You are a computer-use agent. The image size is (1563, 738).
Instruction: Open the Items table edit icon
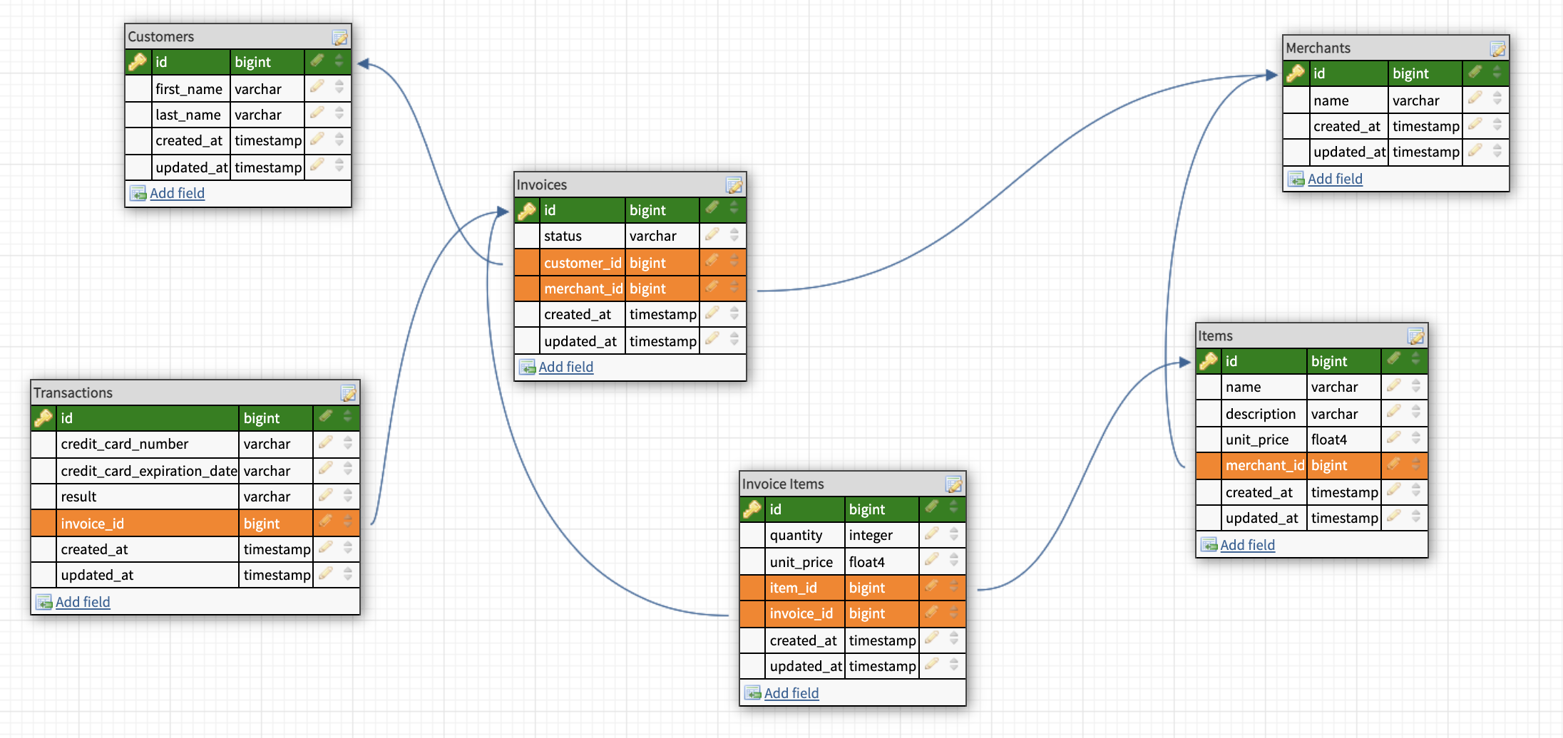tap(1416, 336)
